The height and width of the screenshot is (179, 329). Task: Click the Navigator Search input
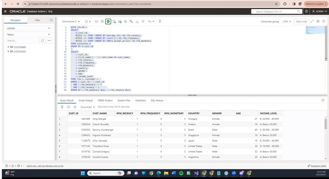(22, 40)
